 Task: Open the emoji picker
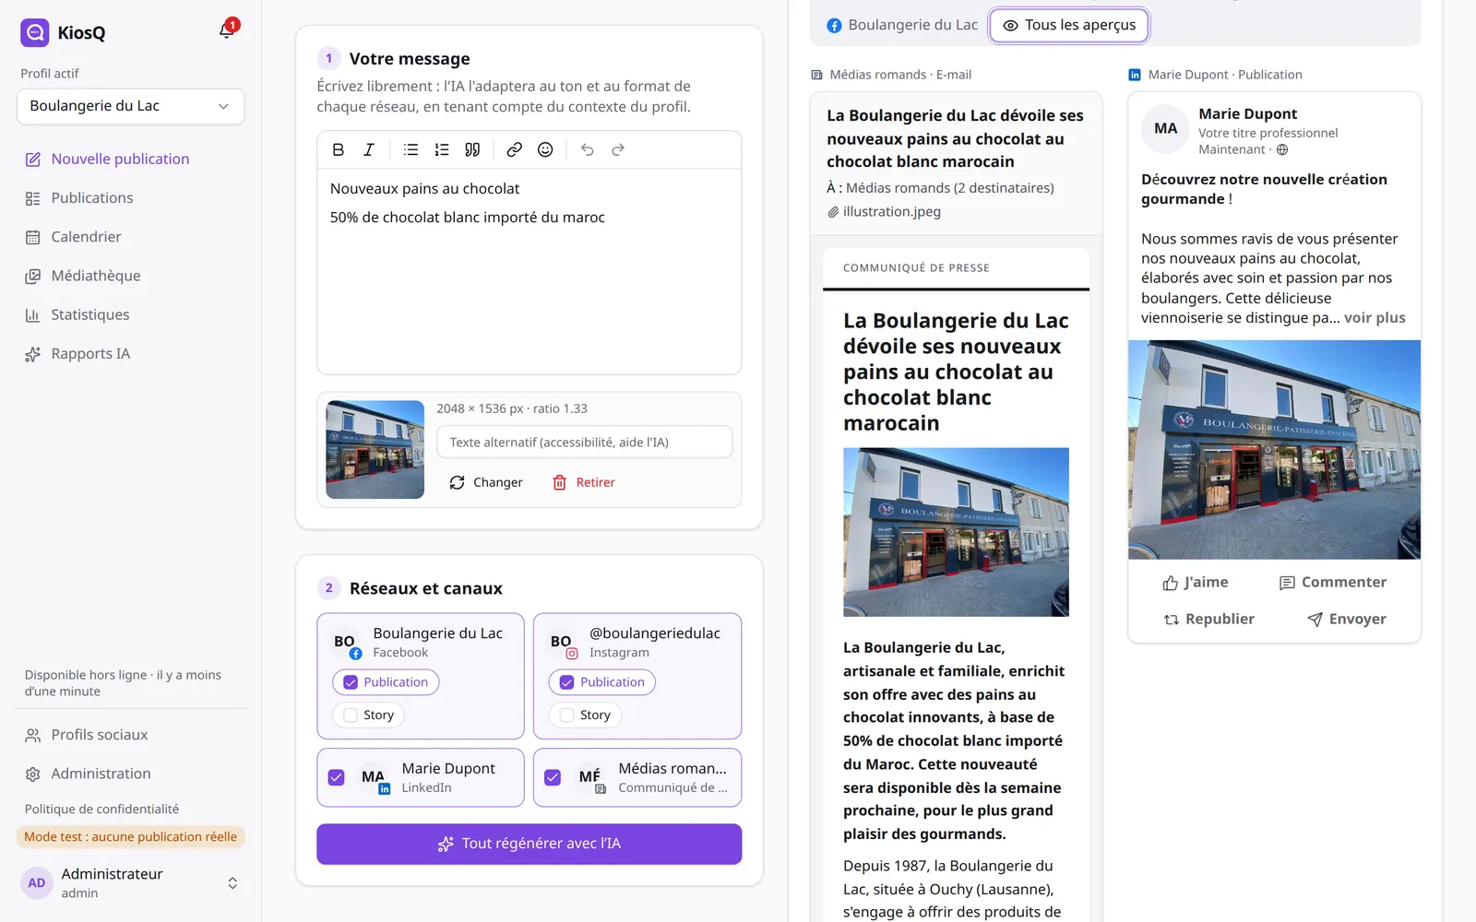point(545,149)
